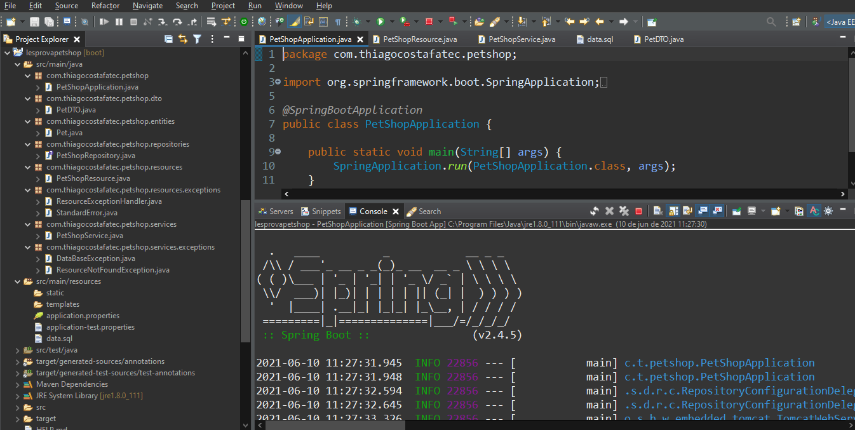Click the search magnifier icon in toolbar
The width and height of the screenshot is (855, 430).
click(x=771, y=22)
